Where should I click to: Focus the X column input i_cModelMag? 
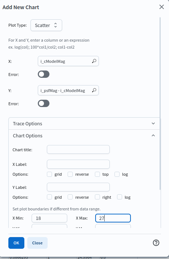tap(68, 61)
